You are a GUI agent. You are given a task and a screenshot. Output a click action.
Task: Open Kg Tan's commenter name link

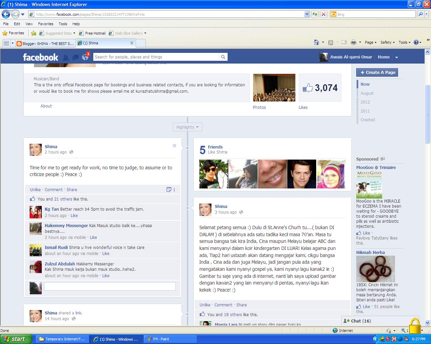point(52,209)
